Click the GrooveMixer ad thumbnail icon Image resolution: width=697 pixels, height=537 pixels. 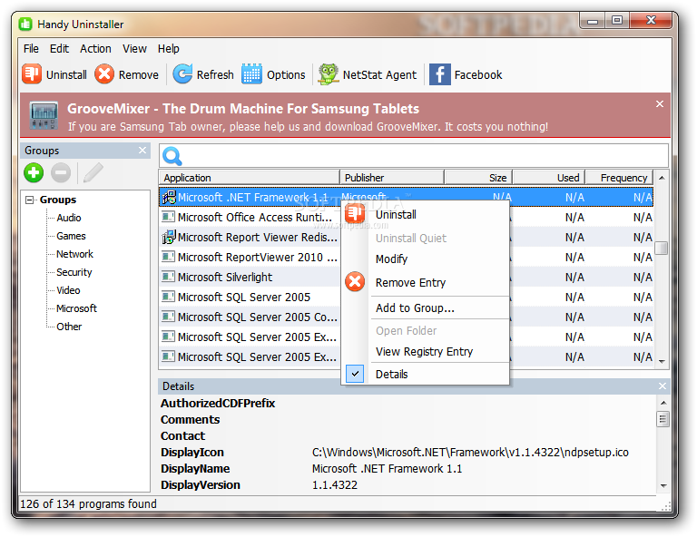[x=44, y=115]
